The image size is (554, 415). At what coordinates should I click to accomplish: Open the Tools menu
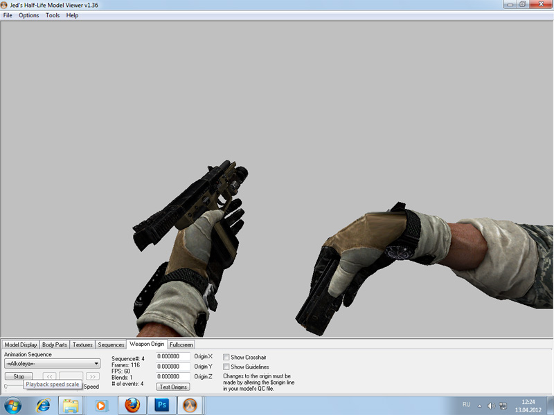53,15
